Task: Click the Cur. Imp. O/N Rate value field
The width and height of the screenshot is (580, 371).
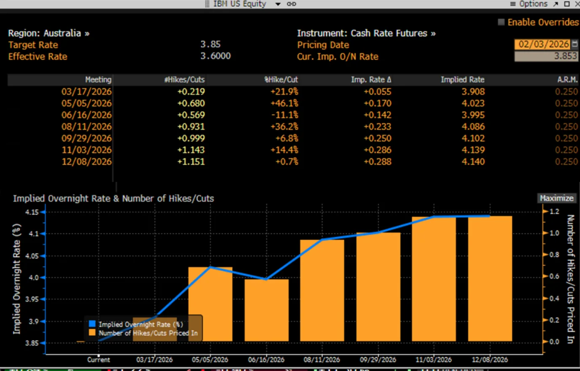Action: pyautogui.click(x=546, y=56)
